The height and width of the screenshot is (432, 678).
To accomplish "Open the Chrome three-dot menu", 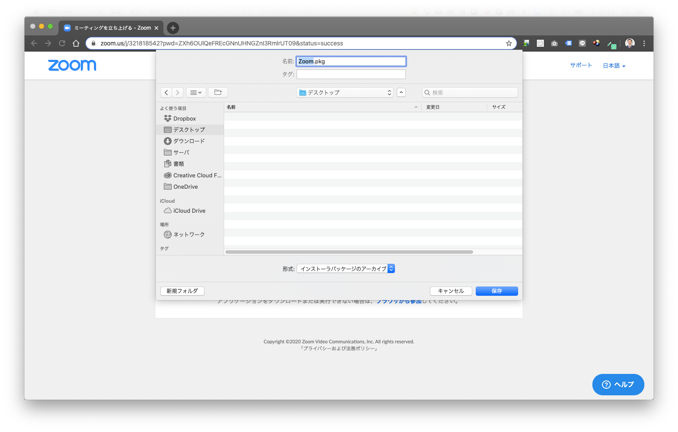I will pyautogui.click(x=644, y=43).
